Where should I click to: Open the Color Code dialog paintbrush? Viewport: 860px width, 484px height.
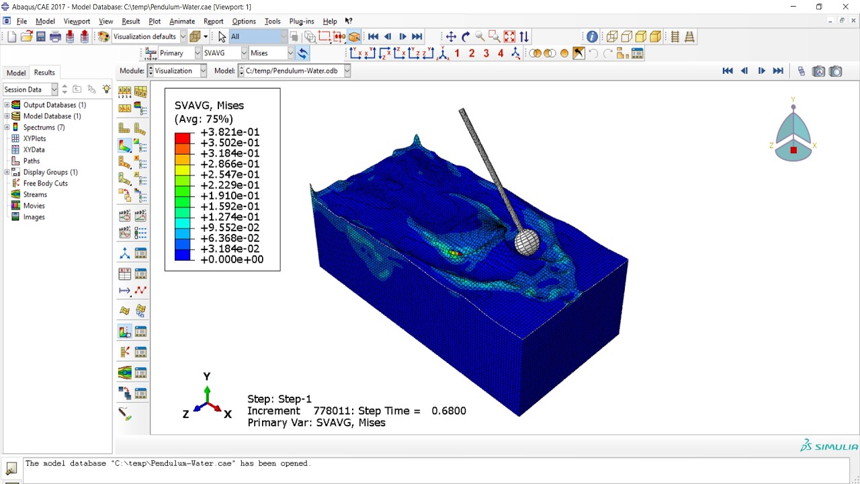click(x=124, y=414)
